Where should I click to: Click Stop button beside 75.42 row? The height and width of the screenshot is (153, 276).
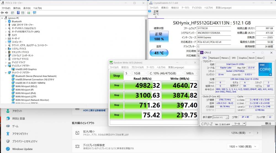[116, 115]
